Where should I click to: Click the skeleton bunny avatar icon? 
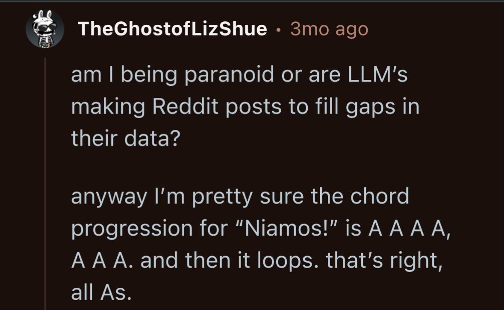[45, 29]
